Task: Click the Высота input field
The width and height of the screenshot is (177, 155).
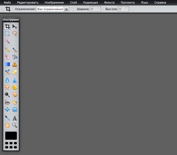Action: click(124, 9)
